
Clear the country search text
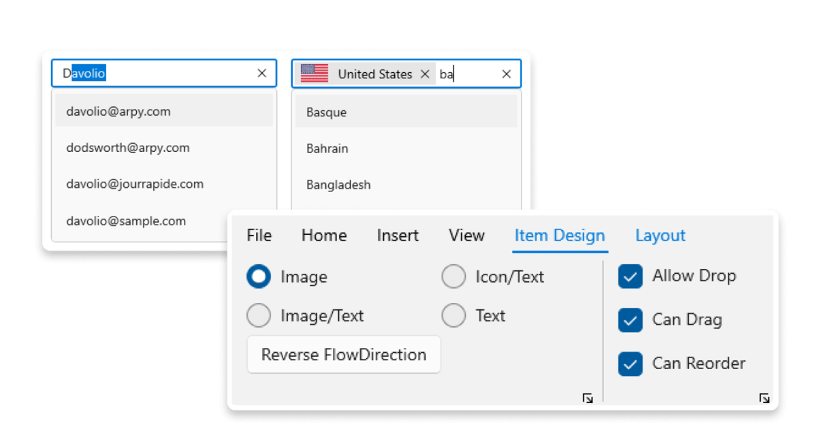(x=506, y=74)
